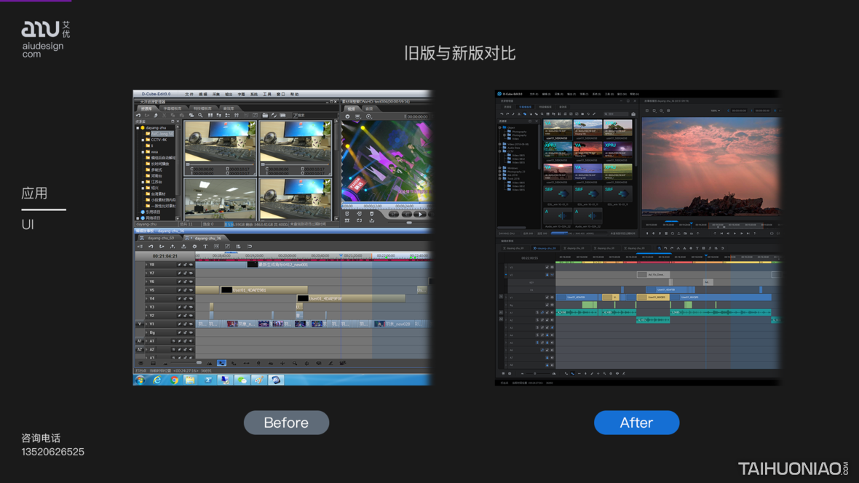Click the undo icon in resource toolbar

(138, 115)
